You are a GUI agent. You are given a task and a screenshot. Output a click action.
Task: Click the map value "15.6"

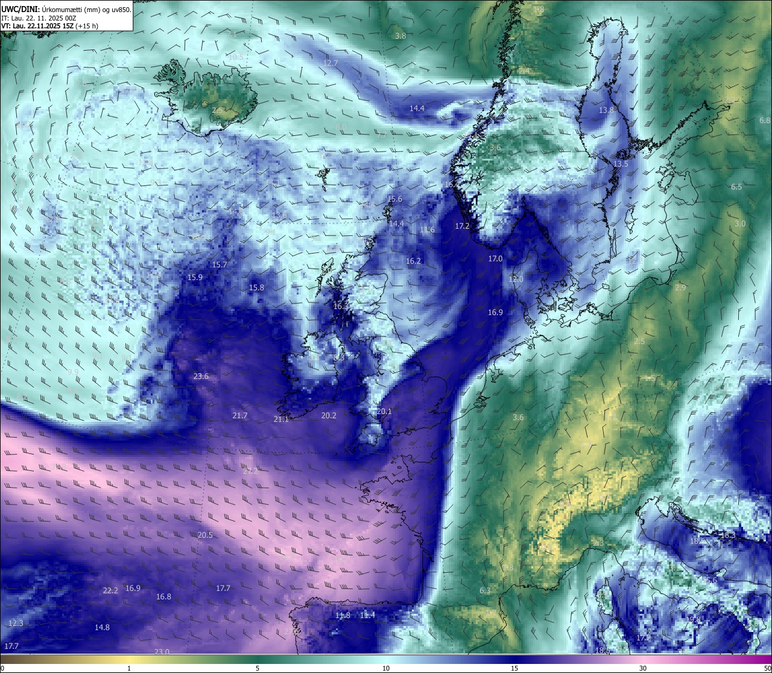point(394,199)
